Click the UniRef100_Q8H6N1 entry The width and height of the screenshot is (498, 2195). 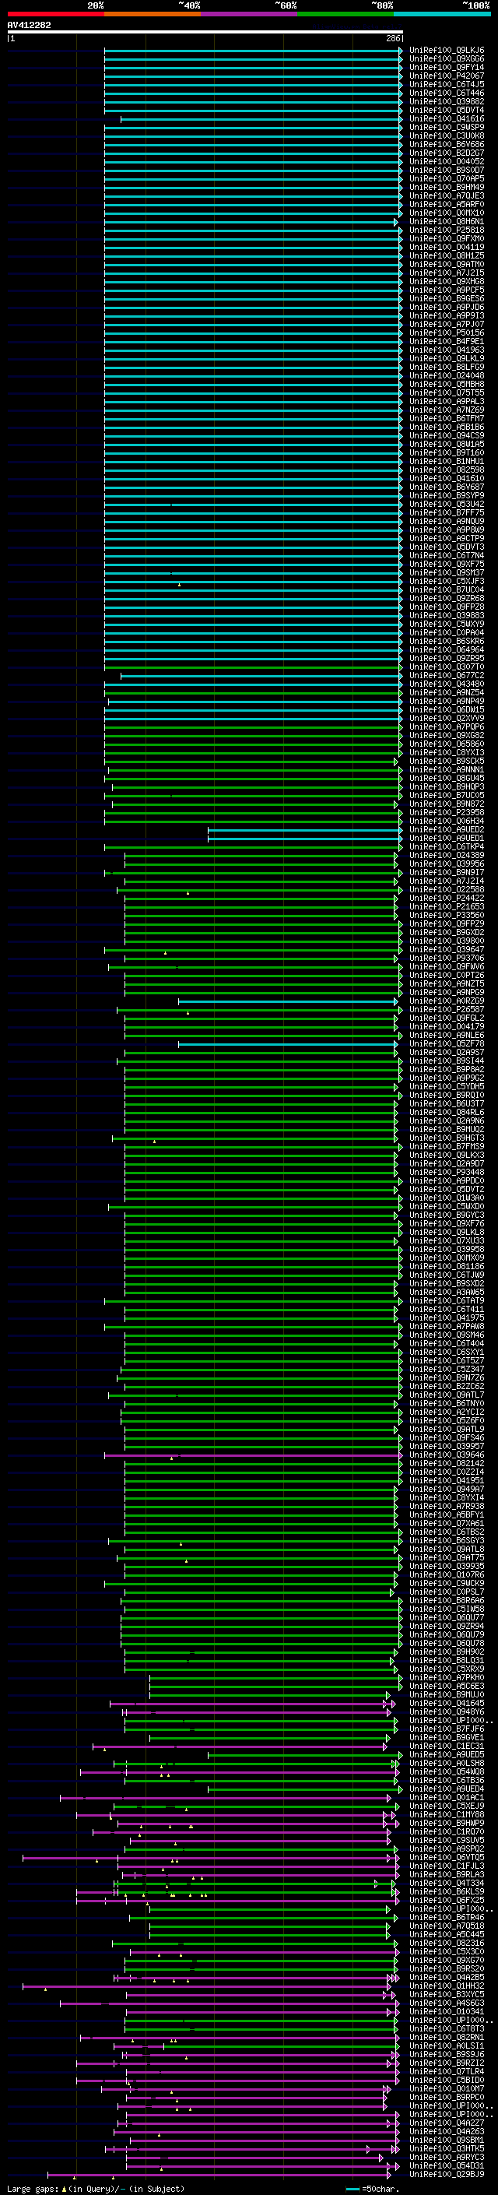point(447,222)
